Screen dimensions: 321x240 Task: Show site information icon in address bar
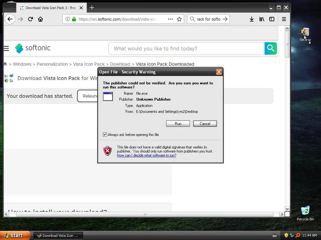[x=68, y=19]
